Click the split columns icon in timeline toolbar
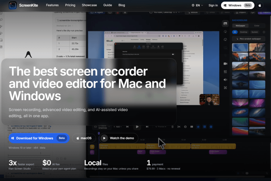The width and height of the screenshot is (271, 181). pyautogui.click(x=192, y=127)
